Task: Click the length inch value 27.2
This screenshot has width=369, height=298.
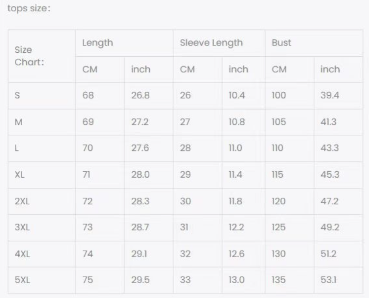Action: pyautogui.click(x=140, y=122)
